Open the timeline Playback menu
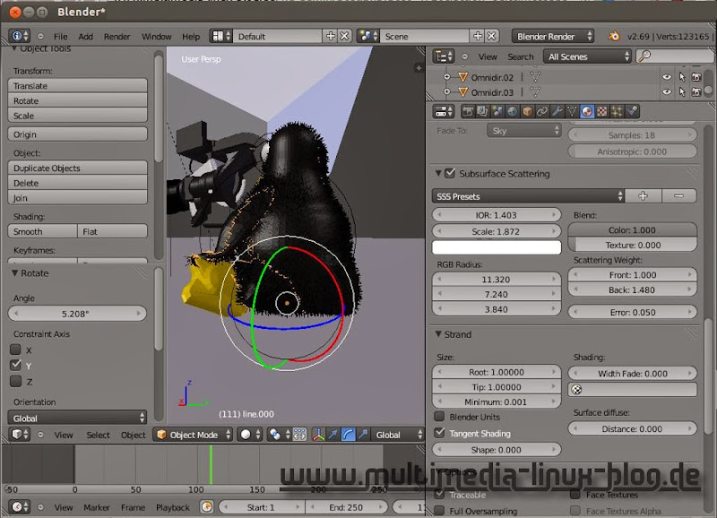Viewport: 717px width, 518px height. 173,507
